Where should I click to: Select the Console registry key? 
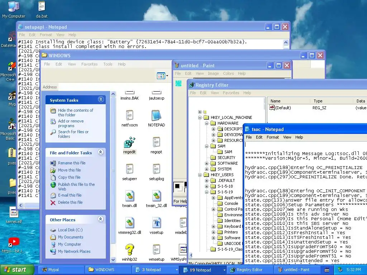pos(231,203)
